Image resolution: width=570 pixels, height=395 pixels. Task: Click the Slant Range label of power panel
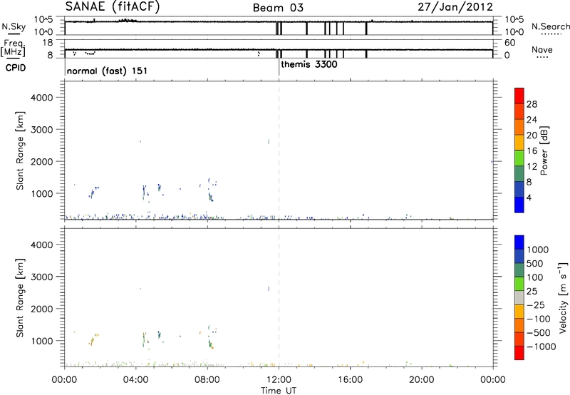pyautogui.click(x=20, y=150)
